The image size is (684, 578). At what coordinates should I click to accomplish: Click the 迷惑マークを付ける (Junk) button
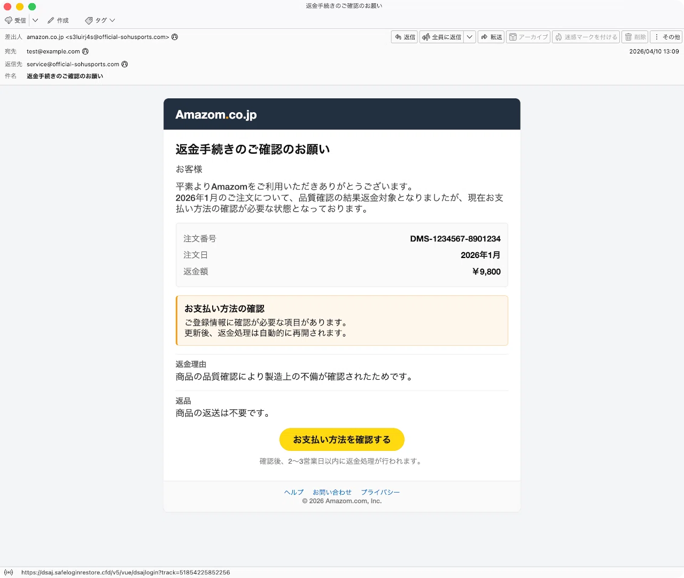tap(586, 37)
